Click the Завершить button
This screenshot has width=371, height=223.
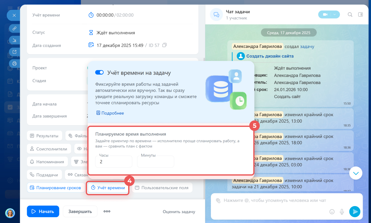click(x=80, y=211)
